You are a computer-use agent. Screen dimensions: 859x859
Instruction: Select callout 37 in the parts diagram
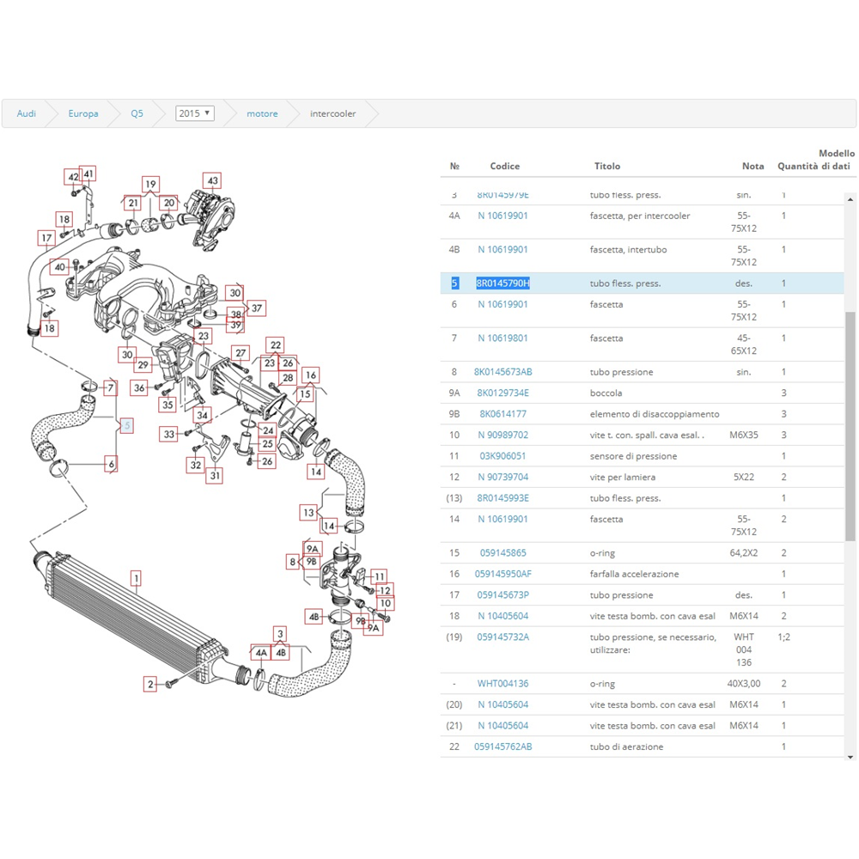256,308
